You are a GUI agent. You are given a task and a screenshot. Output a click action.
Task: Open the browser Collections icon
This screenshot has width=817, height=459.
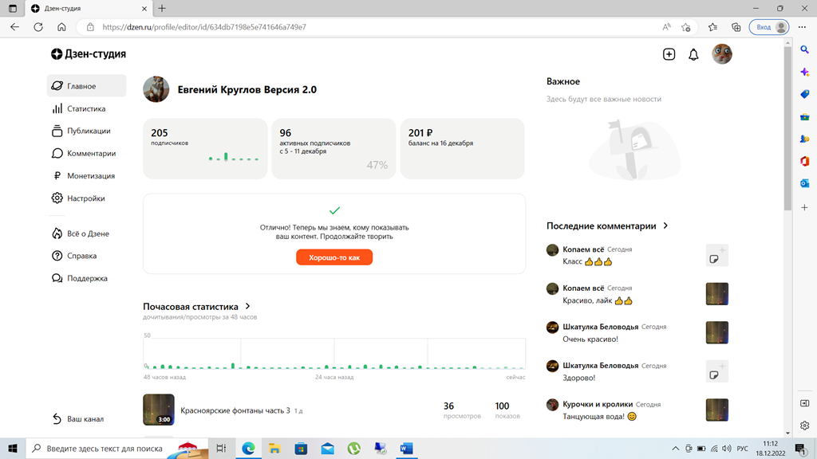(x=736, y=27)
